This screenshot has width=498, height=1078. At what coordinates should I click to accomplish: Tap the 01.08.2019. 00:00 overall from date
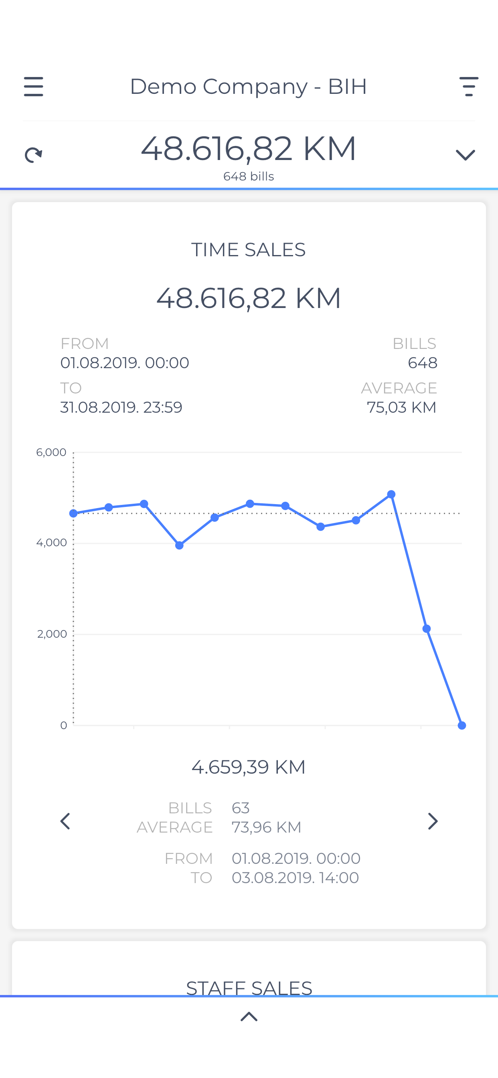click(125, 363)
